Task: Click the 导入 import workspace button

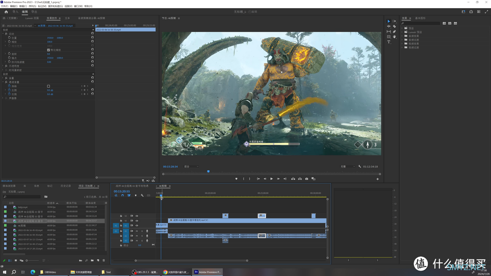Action: coord(15,12)
